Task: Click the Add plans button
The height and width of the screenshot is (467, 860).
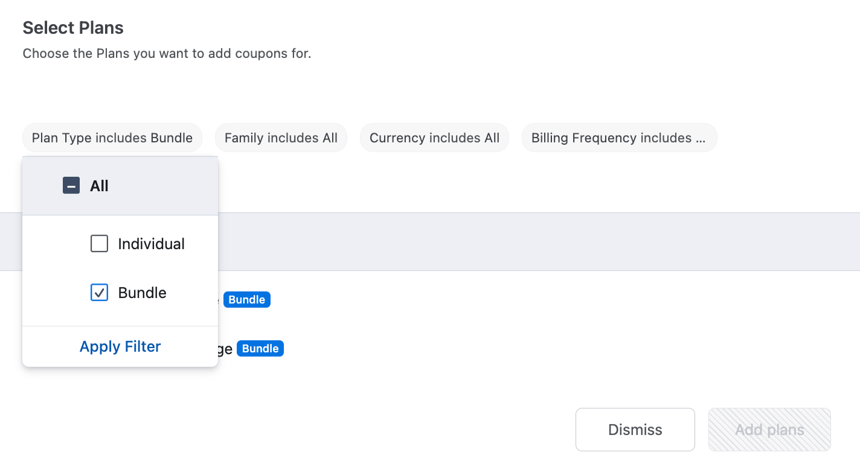Action: point(769,430)
